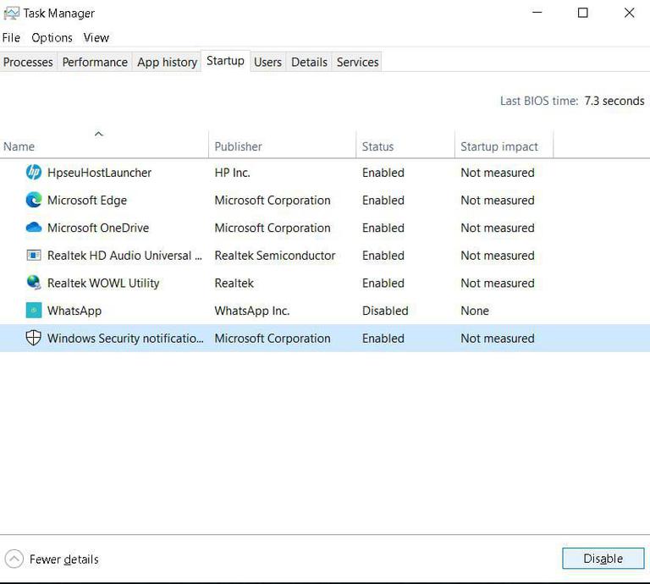Click the Realtek Semiconductor publisher cell

pos(275,256)
